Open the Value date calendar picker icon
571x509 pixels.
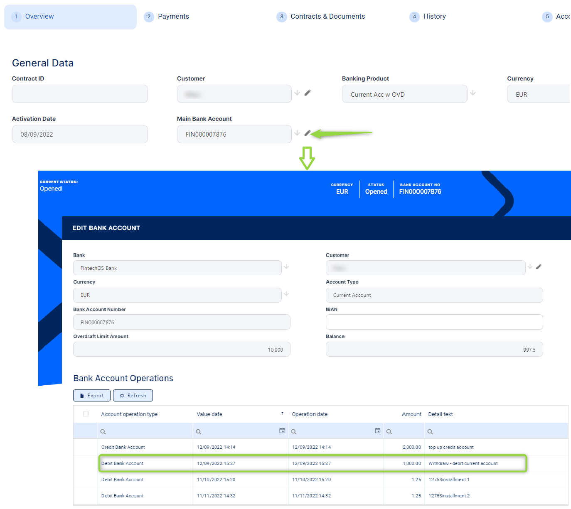(x=282, y=431)
